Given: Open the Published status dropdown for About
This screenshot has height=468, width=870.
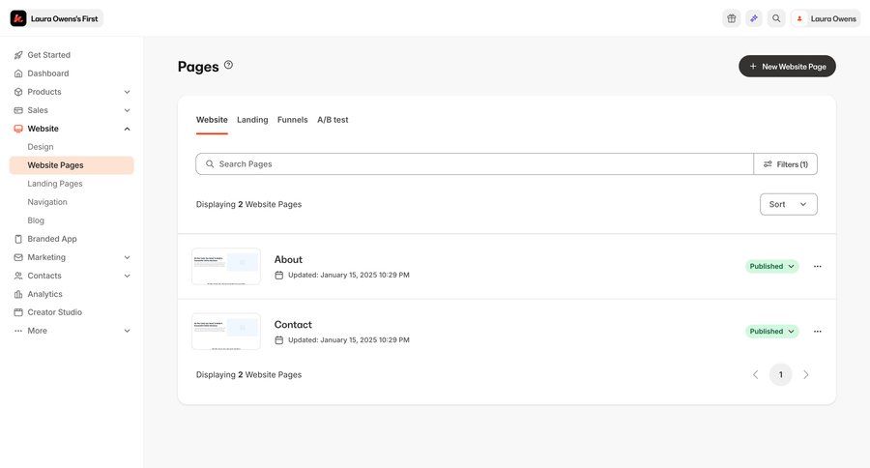Looking at the screenshot, I should (771, 267).
